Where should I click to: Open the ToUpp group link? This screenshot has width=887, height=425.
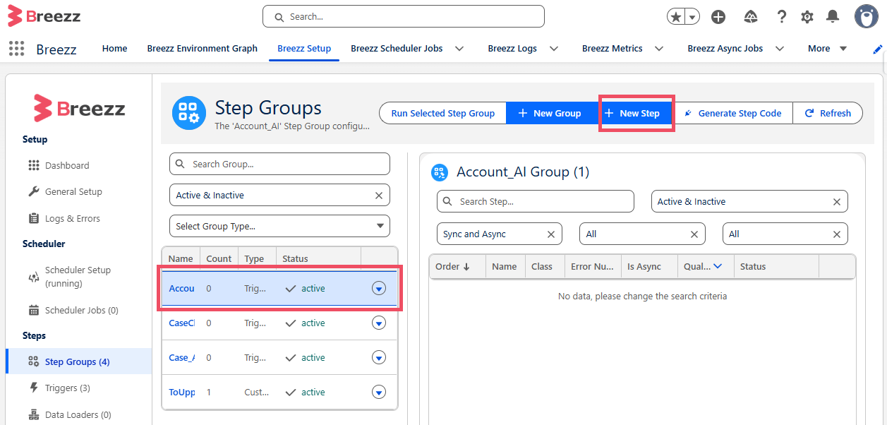pyautogui.click(x=182, y=392)
